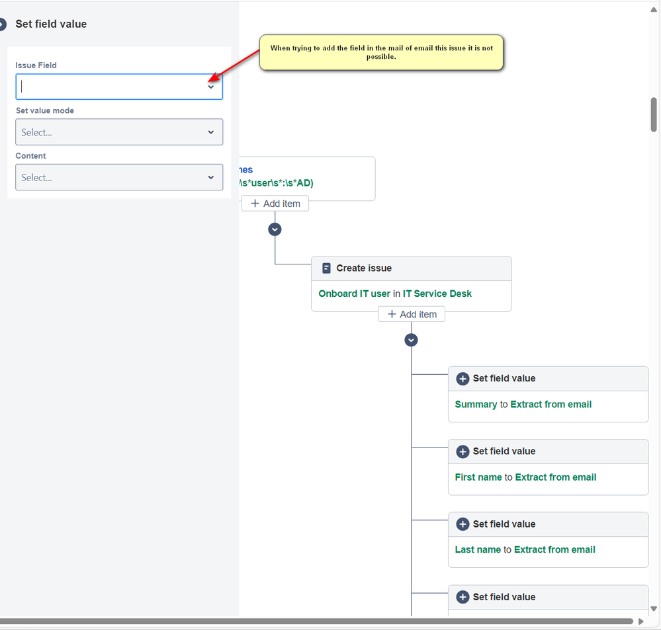Select Summary to Extract from email
This screenshot has width=661, height=630.
coord(523,405)
